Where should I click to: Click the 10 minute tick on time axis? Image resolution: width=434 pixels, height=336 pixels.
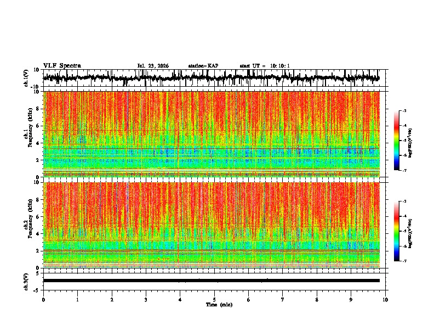click(385, 300)
